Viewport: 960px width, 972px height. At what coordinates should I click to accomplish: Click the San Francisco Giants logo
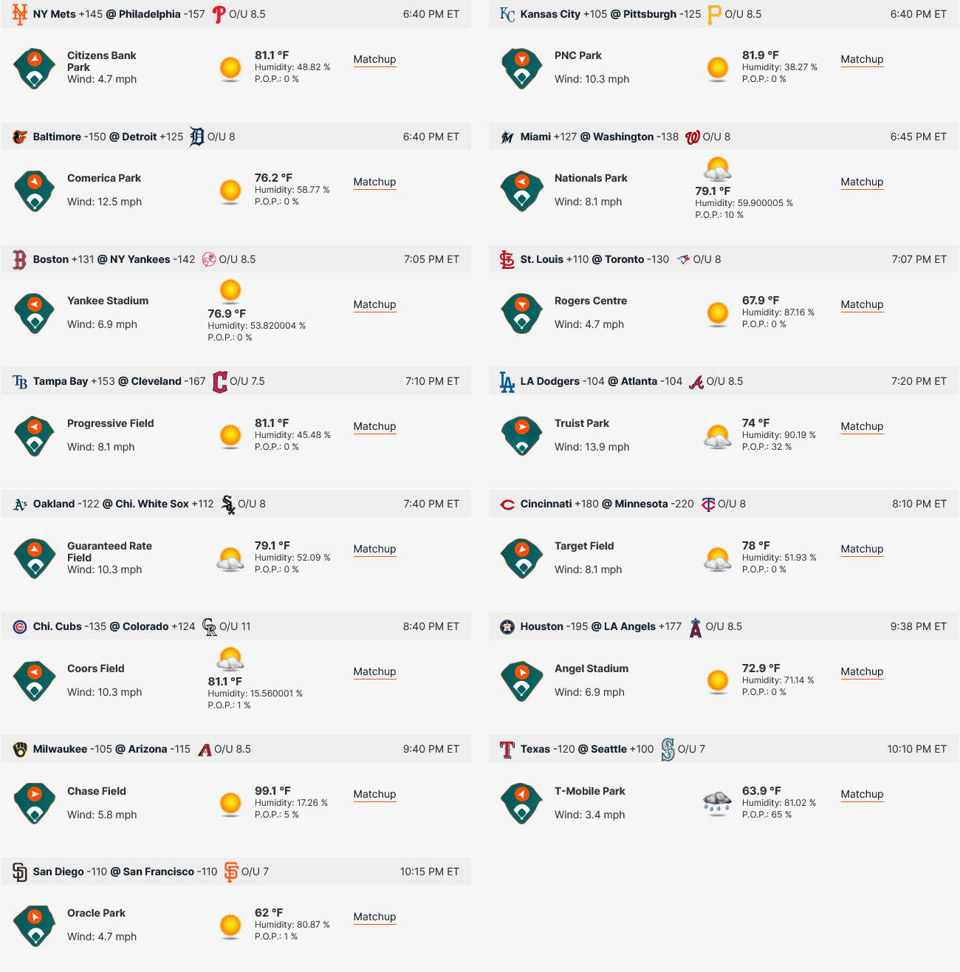(x=231, y=872)
